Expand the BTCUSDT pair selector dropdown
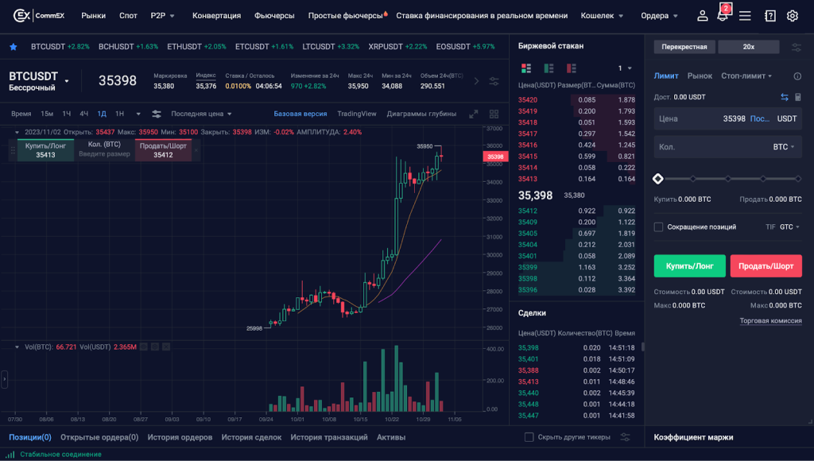 67,81
